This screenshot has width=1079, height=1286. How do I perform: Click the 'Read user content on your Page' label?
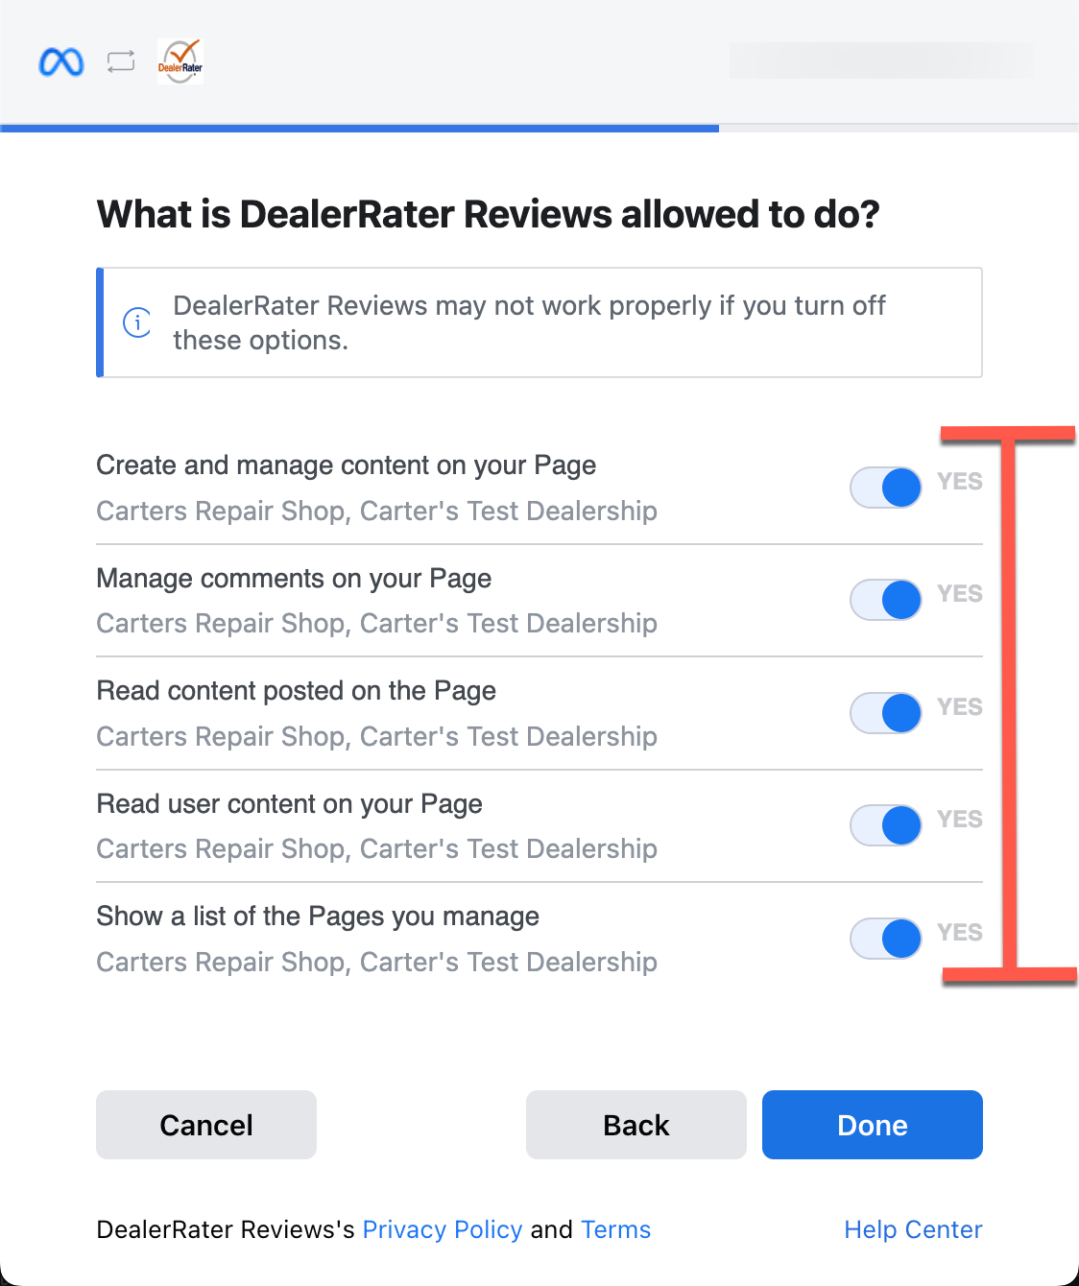click(290, 804)
